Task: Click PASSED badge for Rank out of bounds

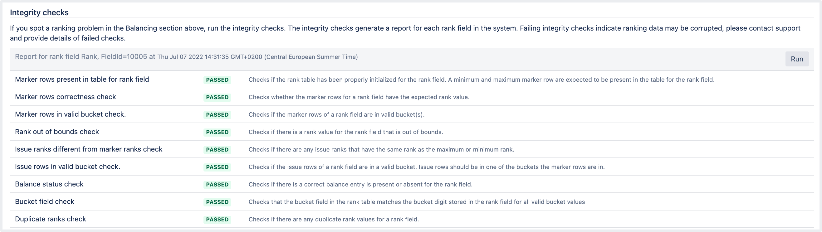Action: (x=217, y=132)
